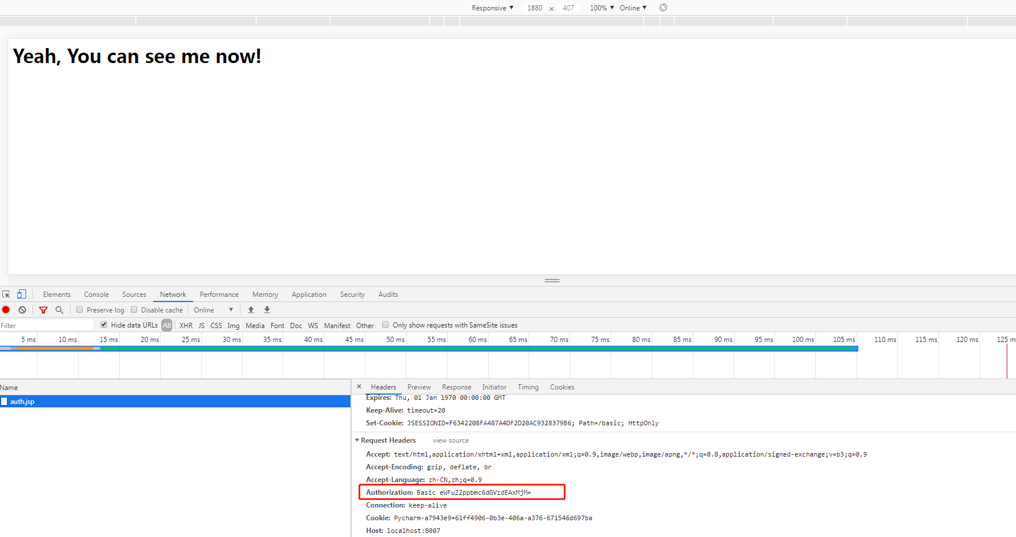1016x537 pixels.
Task: Rotate the device viewport icon
Action: [x=663, y=8]
